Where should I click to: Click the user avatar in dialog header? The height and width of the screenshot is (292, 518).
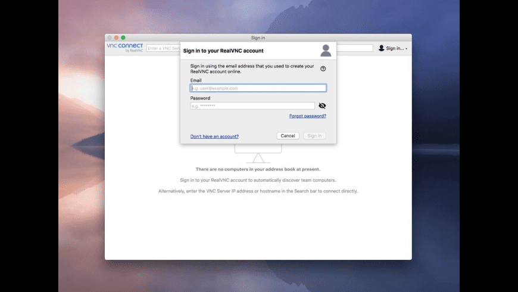click(x=326, y=51)
